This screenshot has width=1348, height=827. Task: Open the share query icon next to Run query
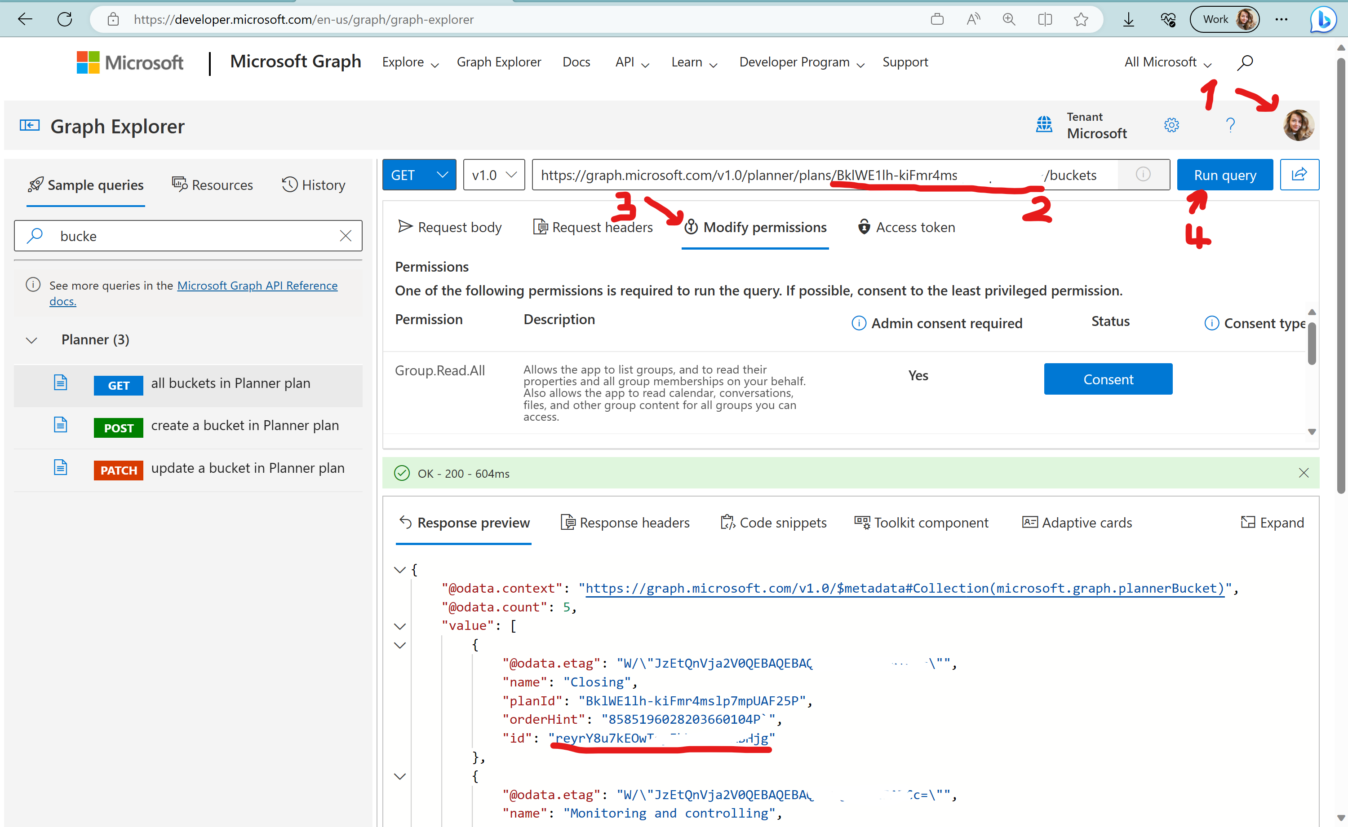click(x=1300, y=175)
